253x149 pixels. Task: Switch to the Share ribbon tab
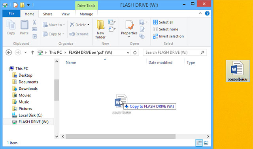[x=48, y=14]
